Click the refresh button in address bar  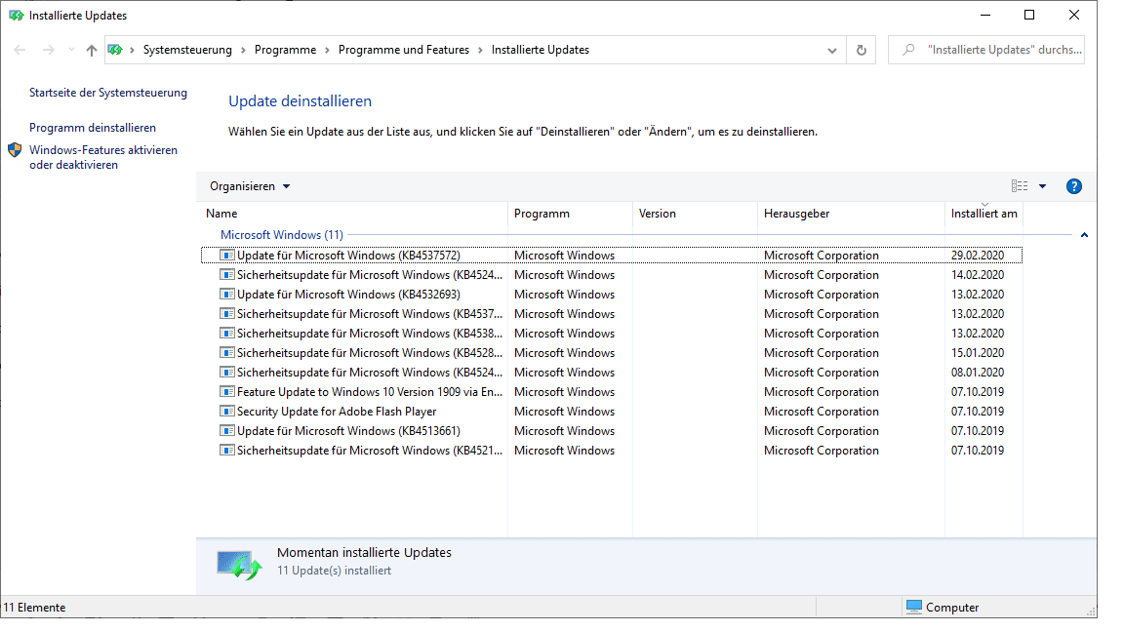click(x=861, y=50)
